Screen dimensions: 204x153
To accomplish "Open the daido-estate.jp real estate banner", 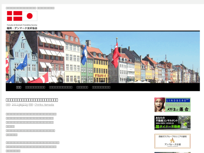I will pos(172,123).
